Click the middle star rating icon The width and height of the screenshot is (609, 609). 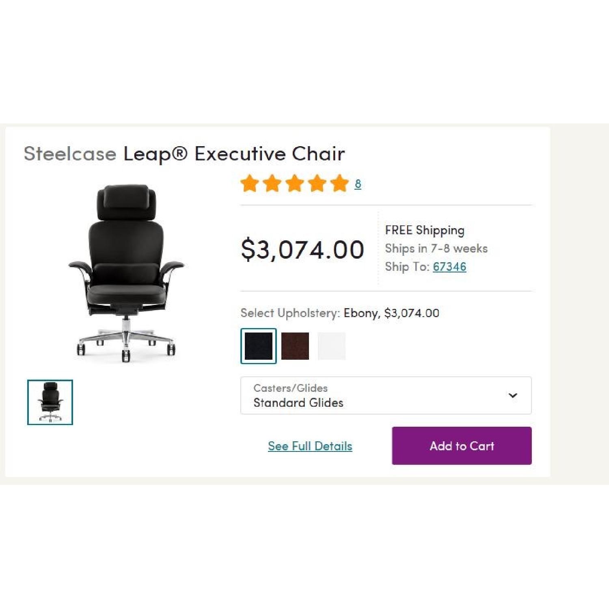click(x=295, y=184)
